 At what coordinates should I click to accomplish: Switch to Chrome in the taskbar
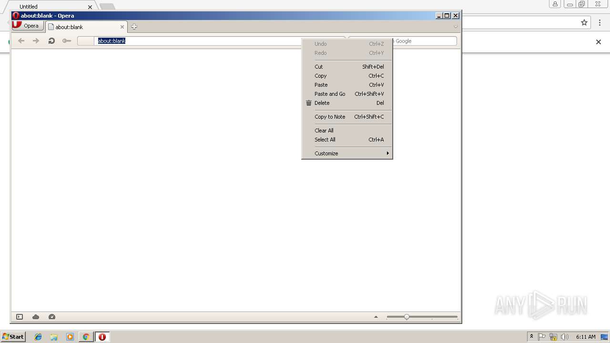(86, 337)
